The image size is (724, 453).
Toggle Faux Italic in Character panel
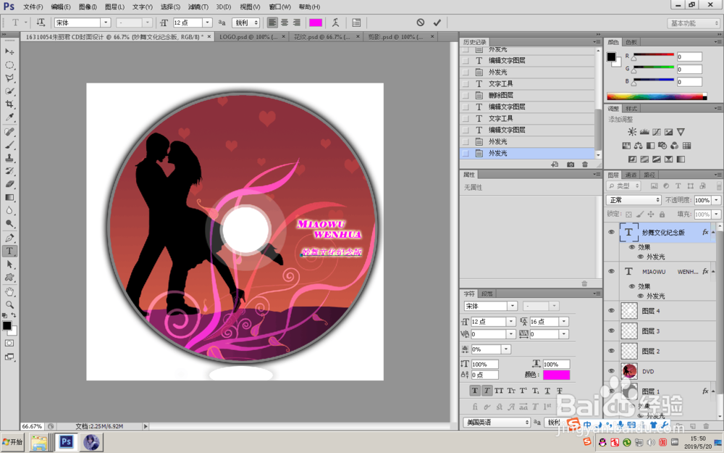(x=487, y=391)
